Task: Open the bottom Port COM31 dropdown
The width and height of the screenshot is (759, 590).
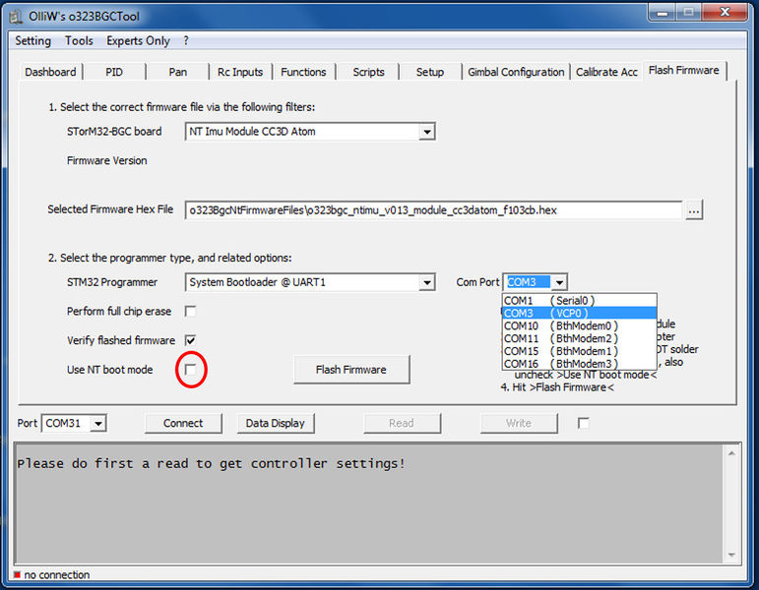Action: pos(97,424)
